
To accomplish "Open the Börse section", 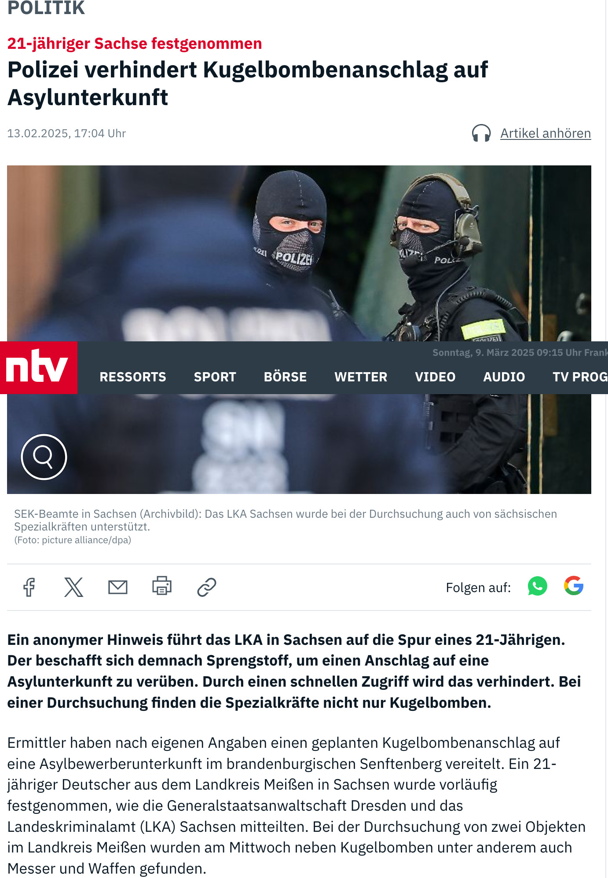I will point(285,377).
